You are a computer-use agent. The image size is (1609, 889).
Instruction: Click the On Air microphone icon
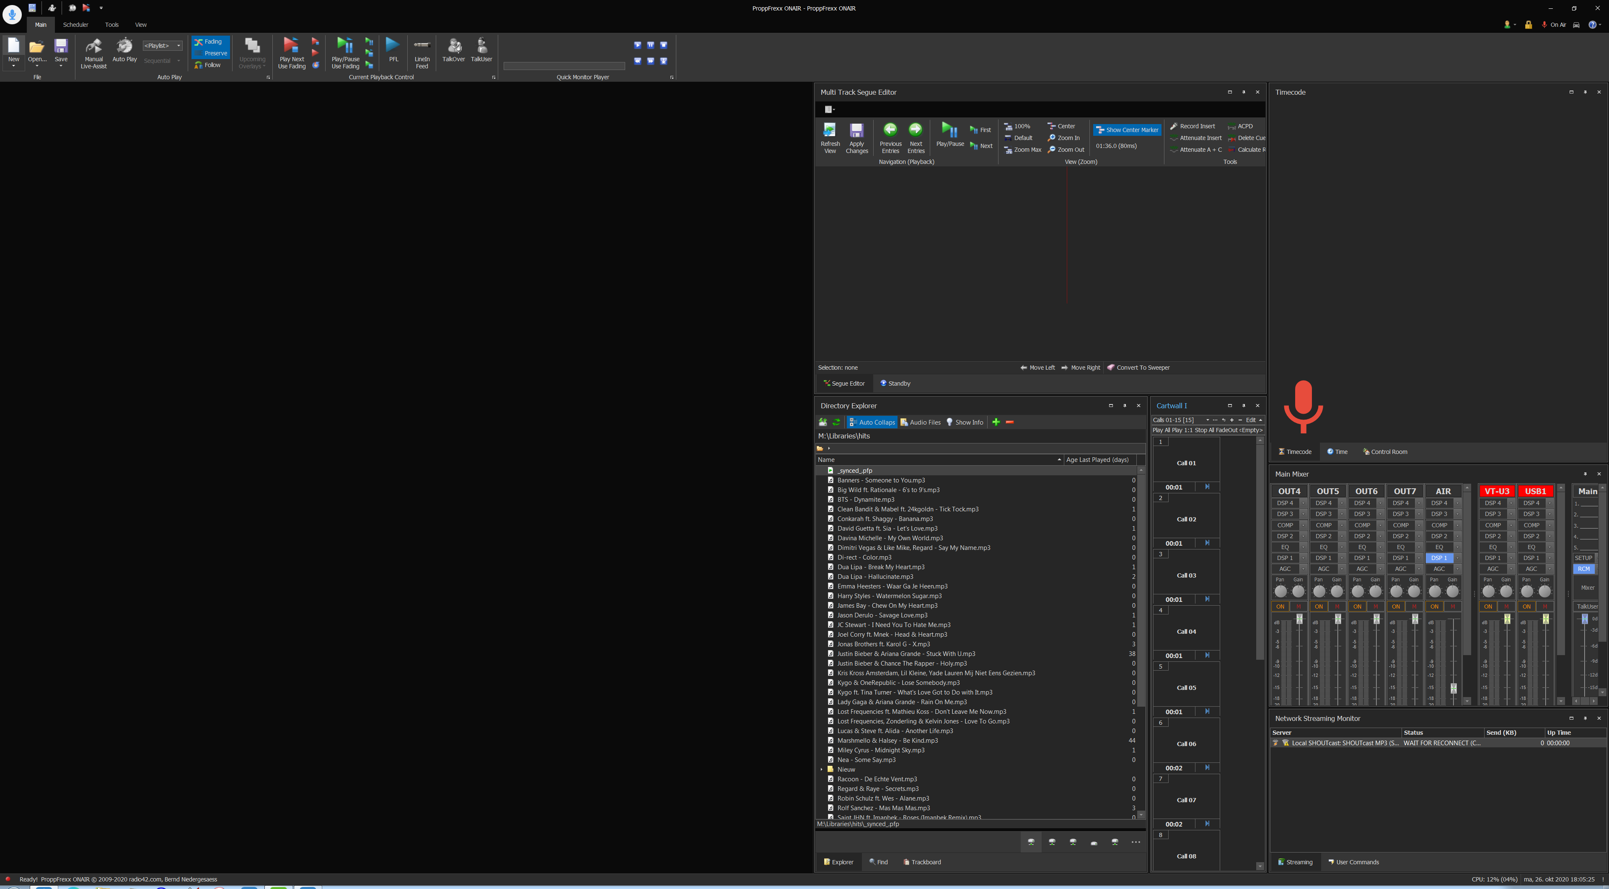click(x=1544, y=25)
